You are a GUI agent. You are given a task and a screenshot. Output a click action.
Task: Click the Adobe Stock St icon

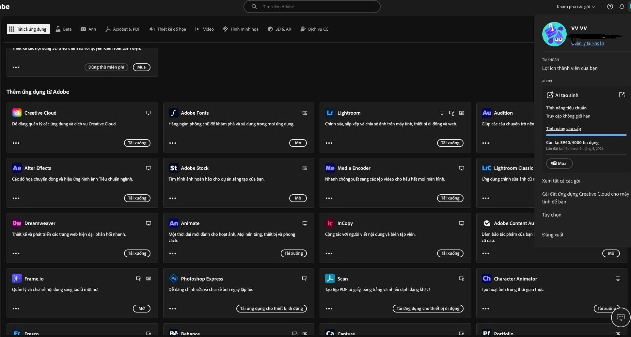coord(173,168)
